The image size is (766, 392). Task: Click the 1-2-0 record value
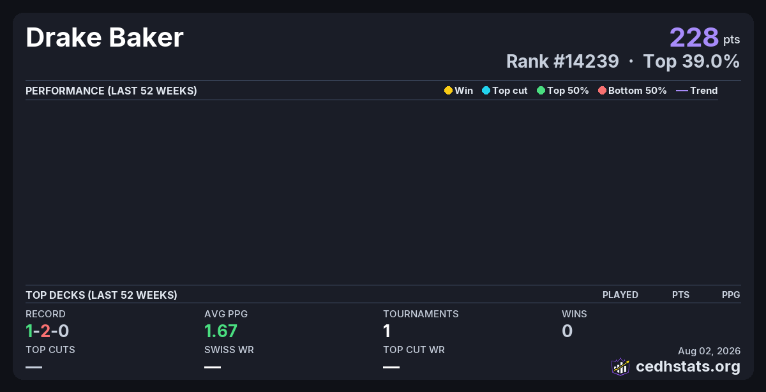click(x=47, y=331)
